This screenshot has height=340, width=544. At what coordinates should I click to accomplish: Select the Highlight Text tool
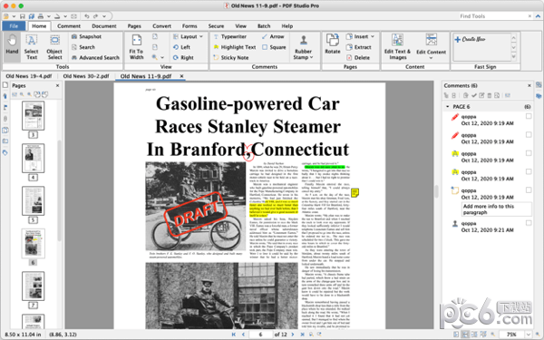(x=235, y=47)
